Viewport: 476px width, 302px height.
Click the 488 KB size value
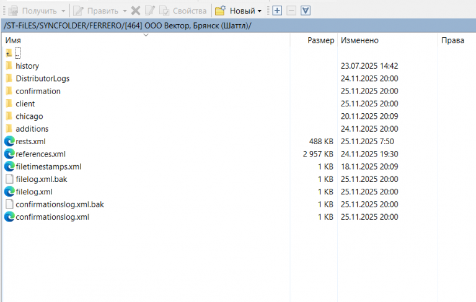click(x=321, y=141)
